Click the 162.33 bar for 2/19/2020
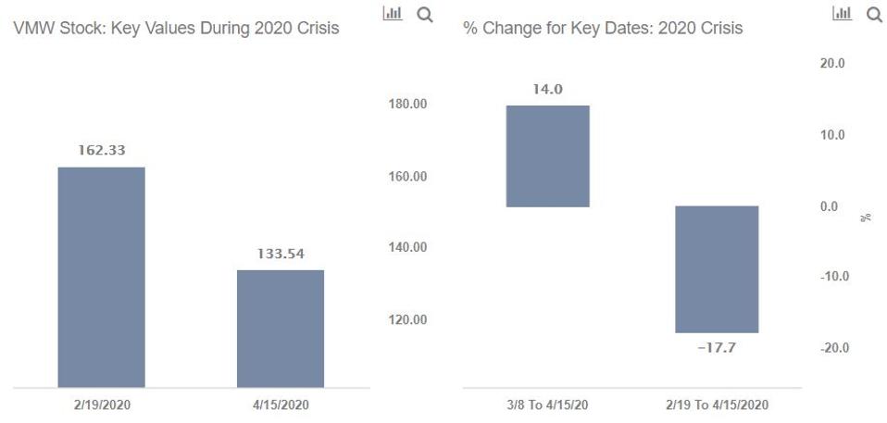 tap(101, 277)
